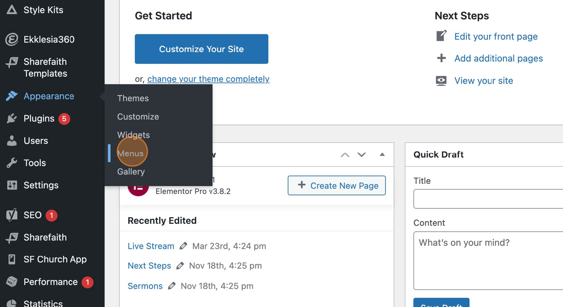Click the red Performance notification badge
Viewport: 563px width, 307px height.
click(x=87, y=282)
